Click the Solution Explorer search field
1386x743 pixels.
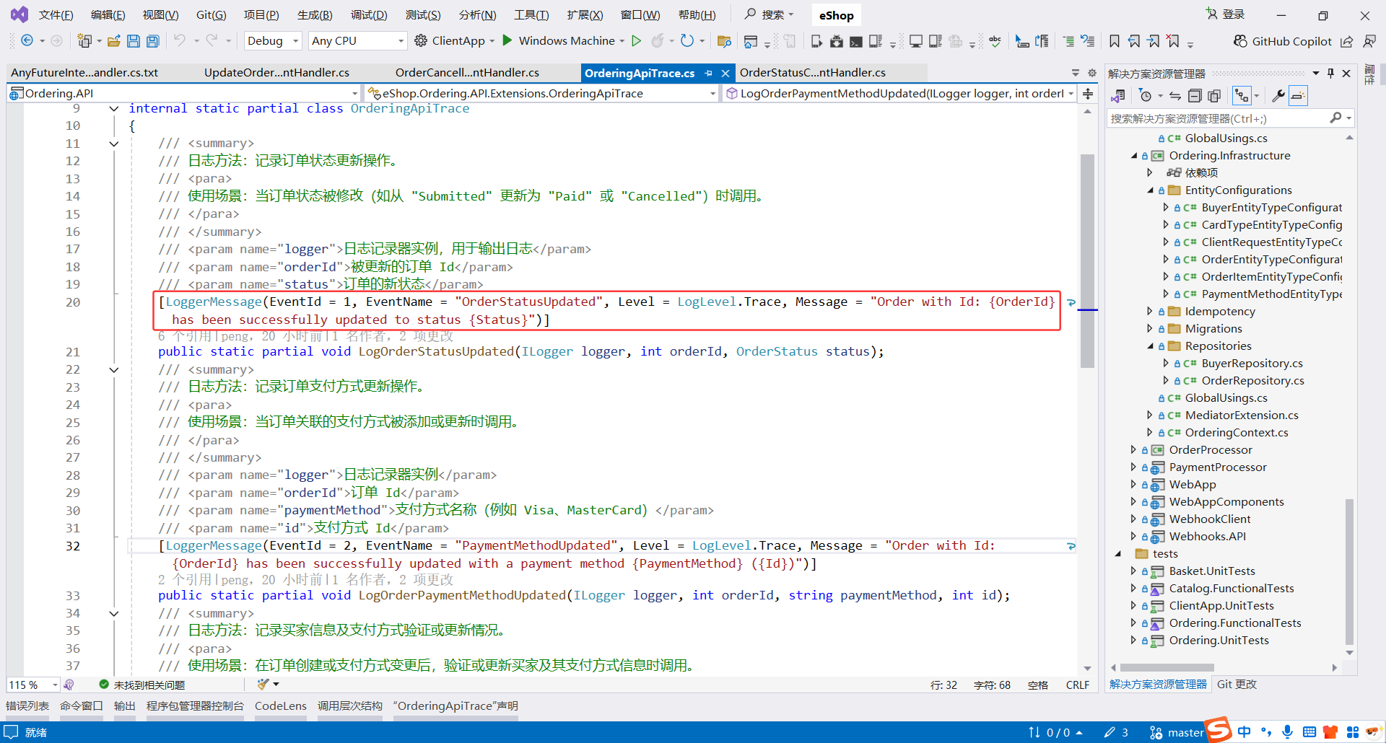(x=1230, y=118)
